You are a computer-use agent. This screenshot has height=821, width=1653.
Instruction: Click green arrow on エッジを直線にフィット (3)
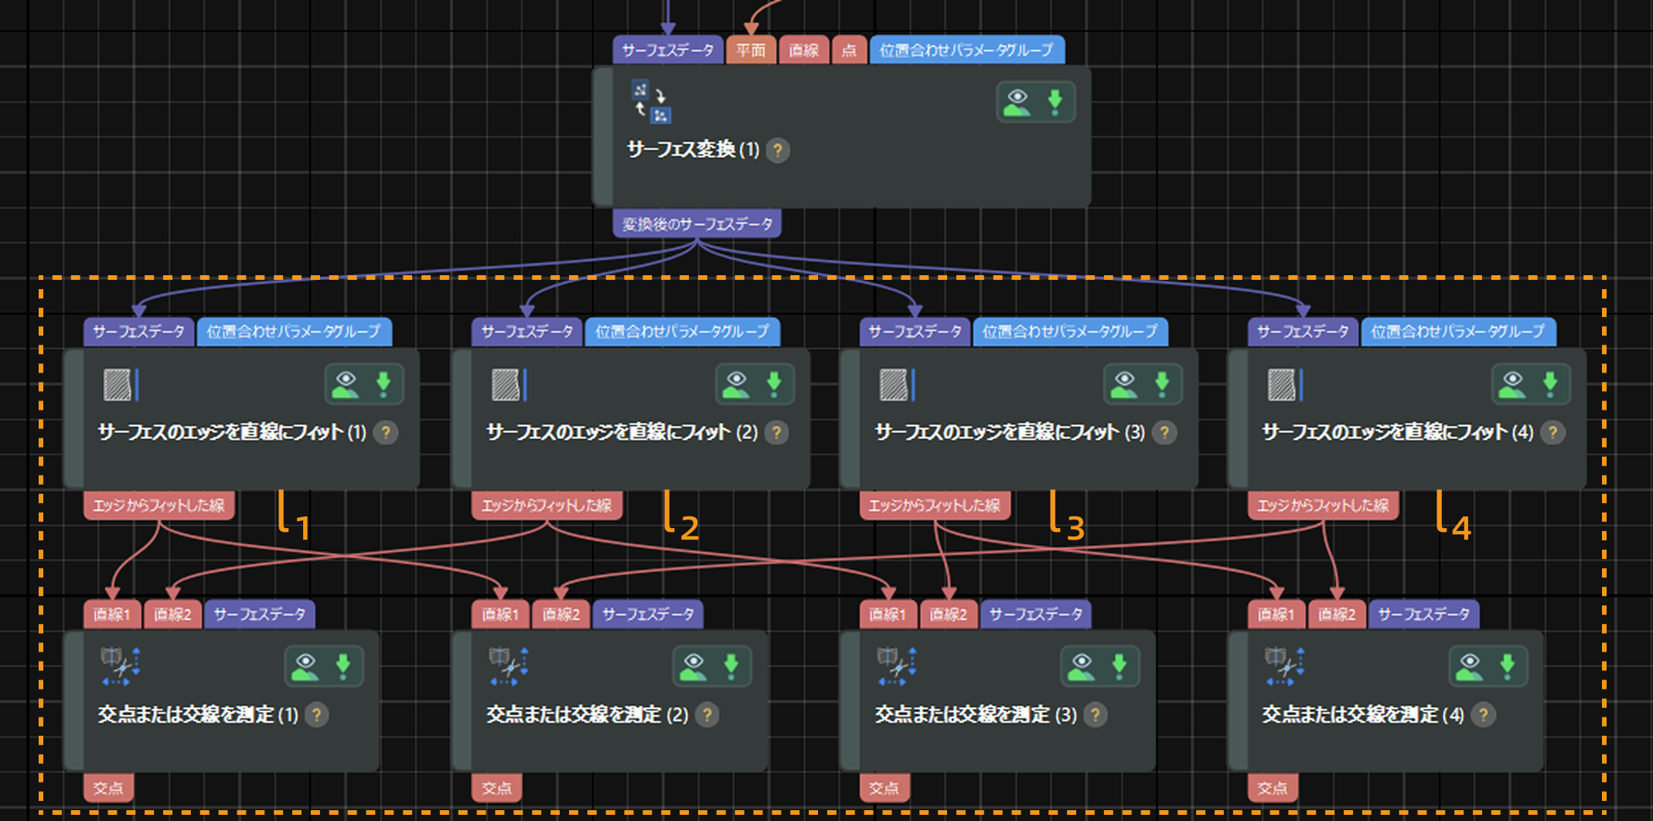tap(1162, 384)
